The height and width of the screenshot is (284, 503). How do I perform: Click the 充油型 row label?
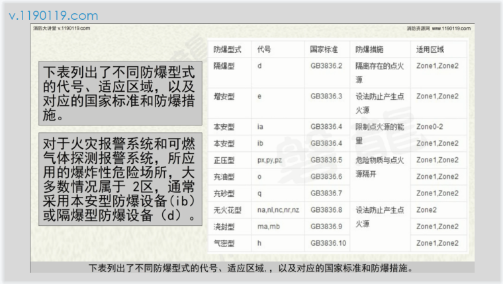coord(224,176)
